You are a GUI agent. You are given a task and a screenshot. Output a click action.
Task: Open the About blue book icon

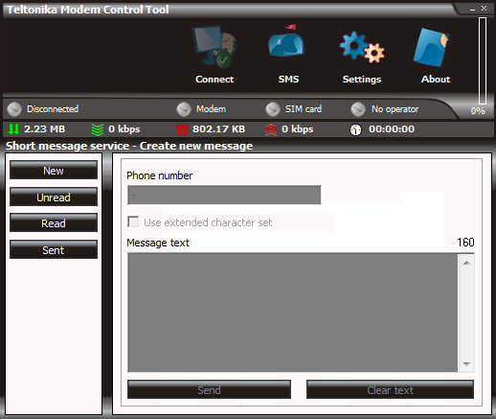[x=432, y=47]
